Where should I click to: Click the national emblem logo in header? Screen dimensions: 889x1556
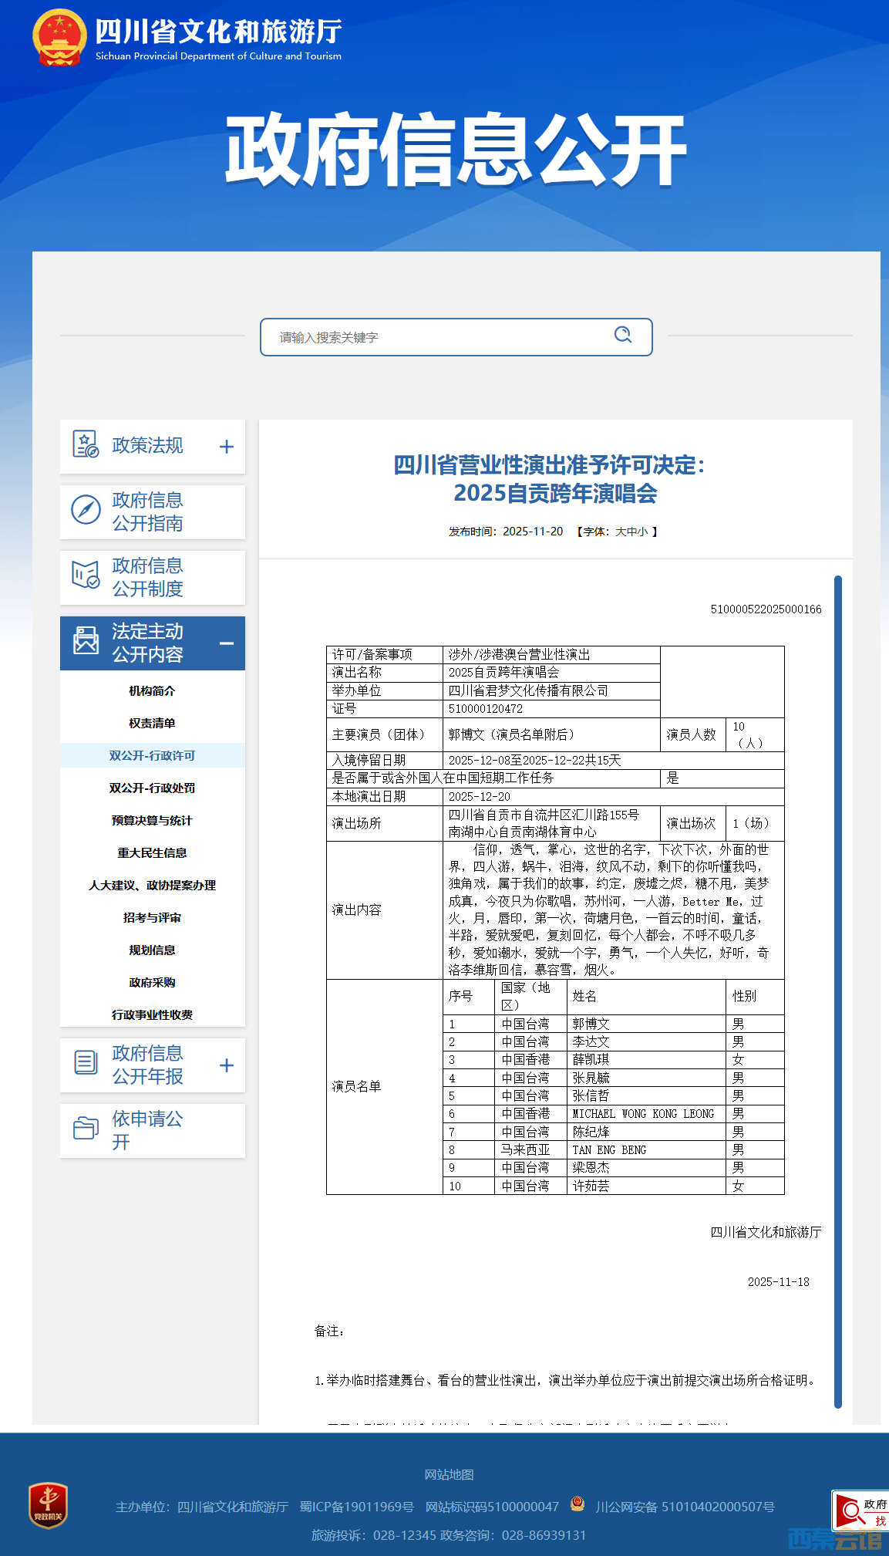click(59, 38)
